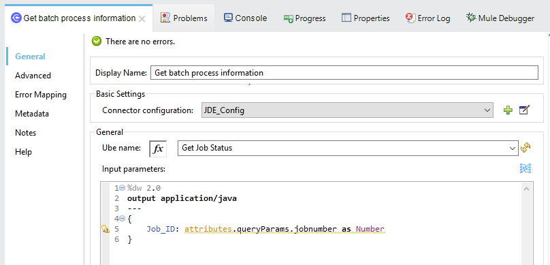Open the Ube name dropdown
Viewport: 550px width, 265px height.
(348, 148)
